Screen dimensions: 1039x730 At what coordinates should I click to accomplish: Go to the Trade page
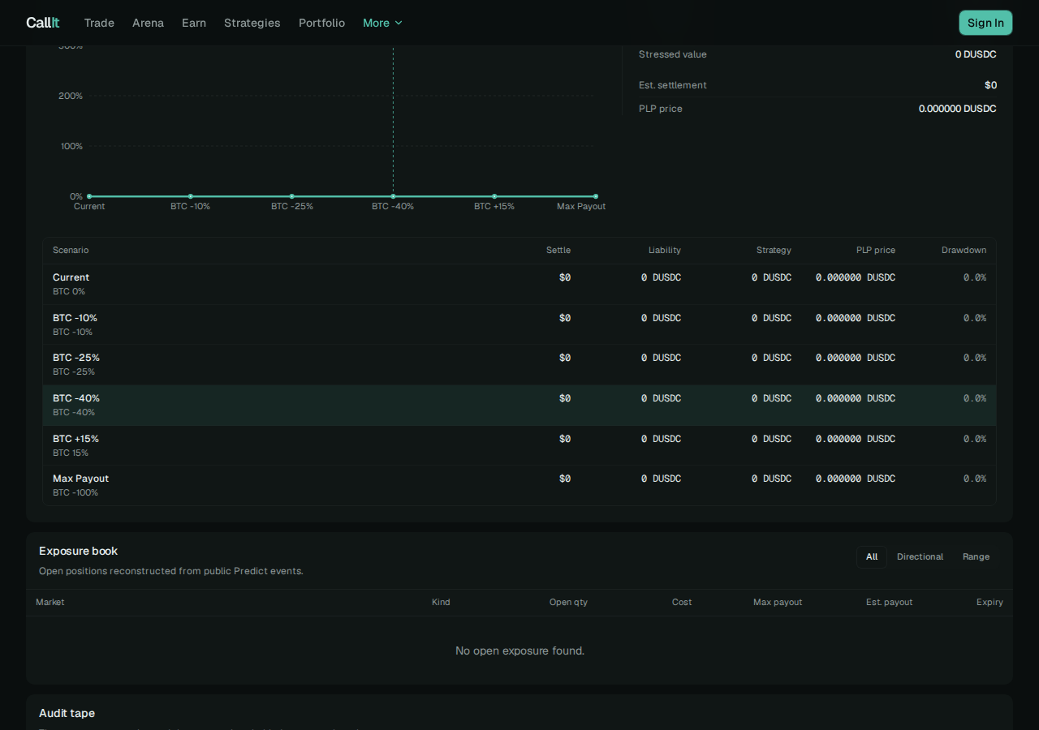[x=99, y=23]
